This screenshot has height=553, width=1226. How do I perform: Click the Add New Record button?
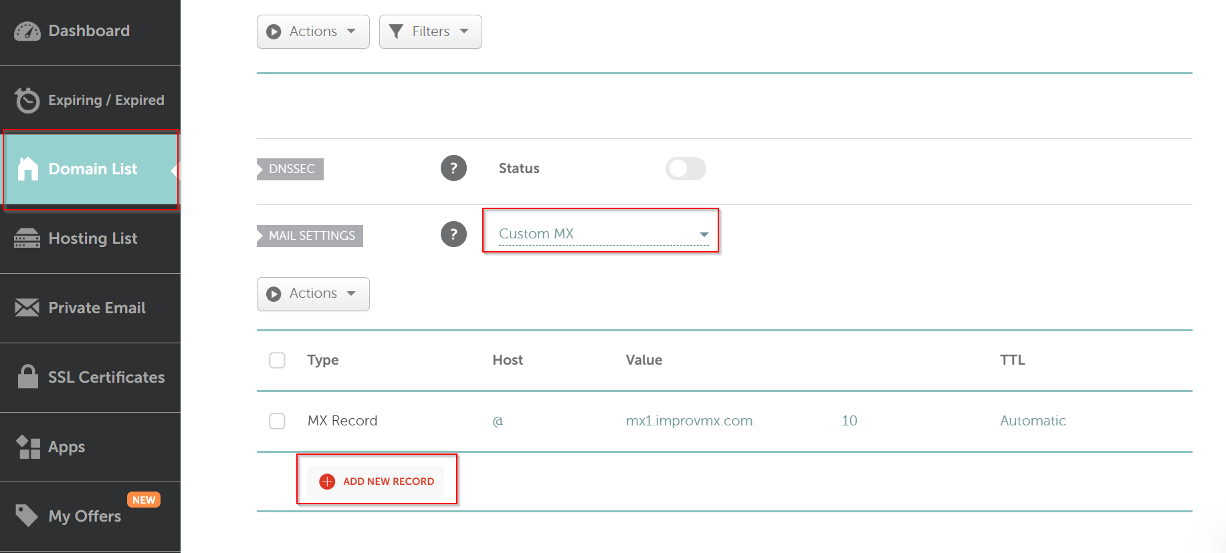tap(377, 482)
